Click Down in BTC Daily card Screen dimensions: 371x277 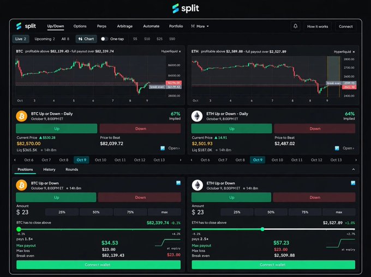click(x=140, y=128)
